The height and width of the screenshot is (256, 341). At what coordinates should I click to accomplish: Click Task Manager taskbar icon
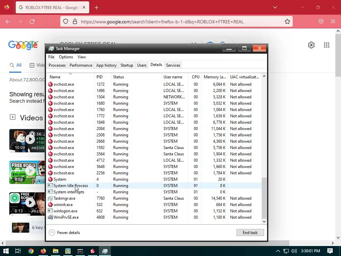(105, 251)
